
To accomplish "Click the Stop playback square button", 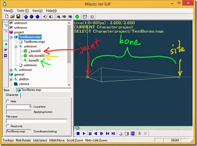I will tap(78, 134).
